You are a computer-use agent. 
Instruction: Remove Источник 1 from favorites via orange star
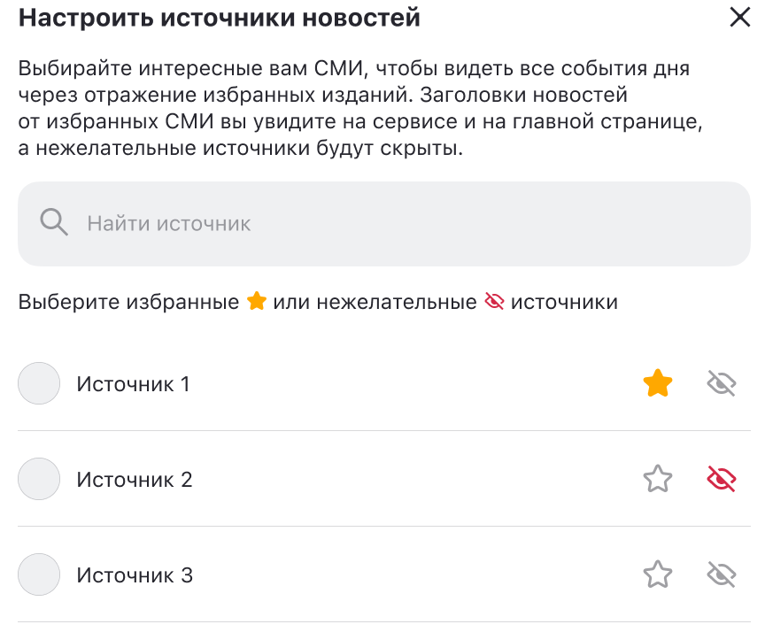pyautogui.click(x=658, y=383)
